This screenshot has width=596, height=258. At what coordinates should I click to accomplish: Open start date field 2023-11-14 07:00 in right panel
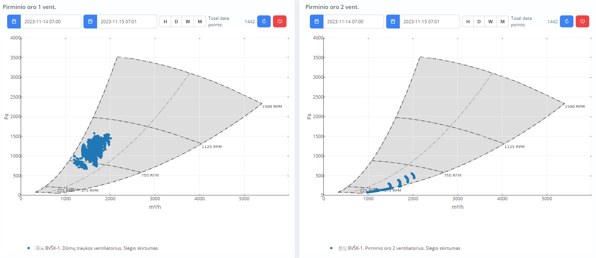point(353,22)
